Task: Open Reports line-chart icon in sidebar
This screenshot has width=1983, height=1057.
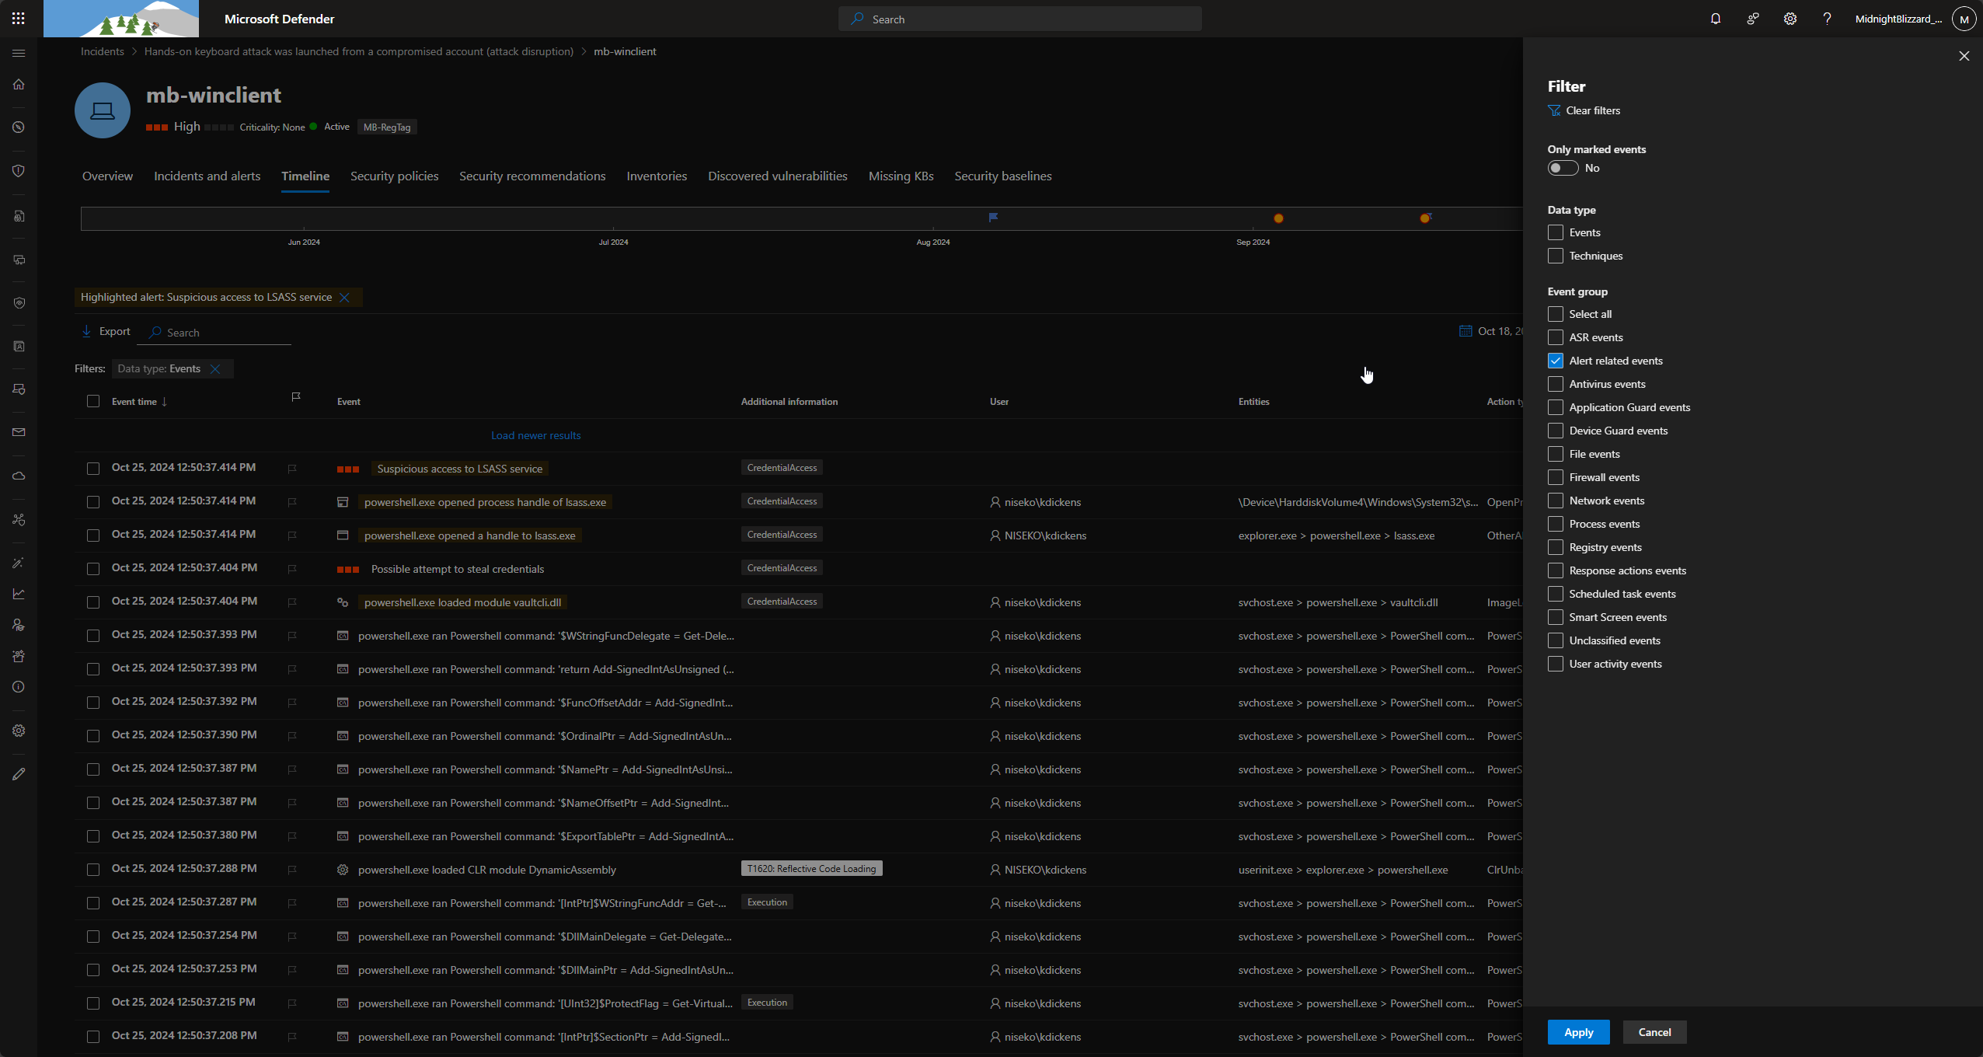Action: (19, 594)
